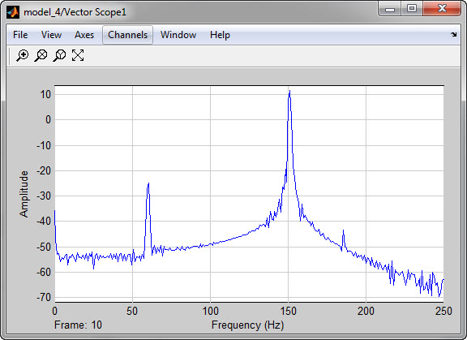Screen dimensions: 467x340
Task: Close the Vector Scope1 window
Action: [x=442, y=8]
